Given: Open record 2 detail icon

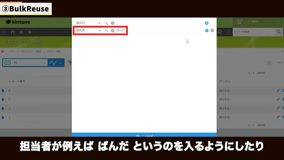Looking at the screenshot, I should [3, 108].
